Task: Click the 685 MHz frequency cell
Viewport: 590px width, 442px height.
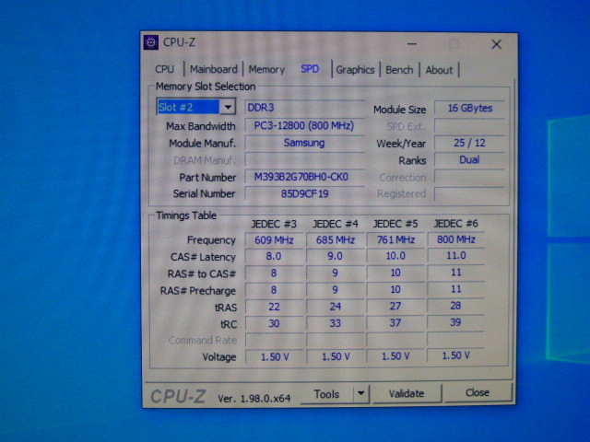Action: coord(336,239)
